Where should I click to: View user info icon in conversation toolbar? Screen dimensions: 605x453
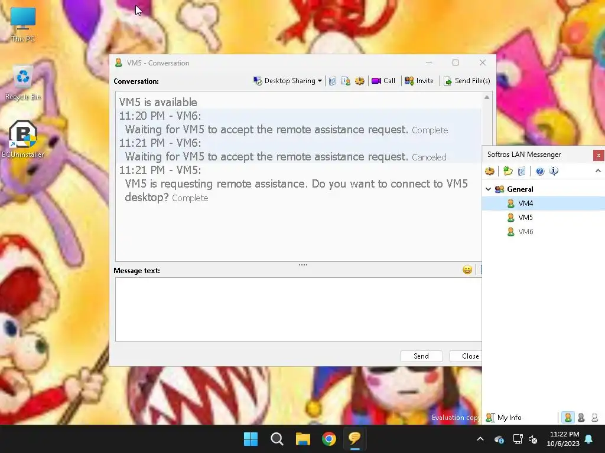346,81
